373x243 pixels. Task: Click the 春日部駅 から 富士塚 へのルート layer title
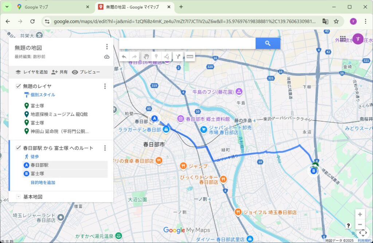click(x=58, y=148)
